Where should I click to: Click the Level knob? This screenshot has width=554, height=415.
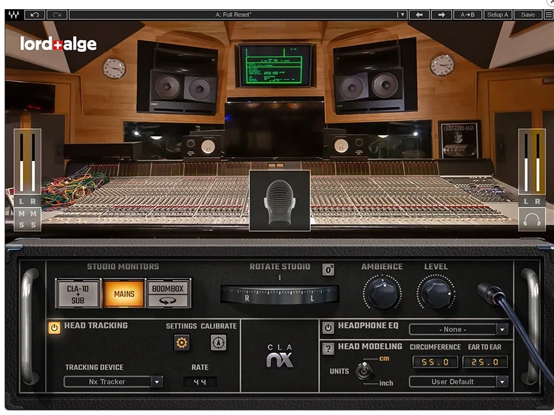[x=436, y=293]
